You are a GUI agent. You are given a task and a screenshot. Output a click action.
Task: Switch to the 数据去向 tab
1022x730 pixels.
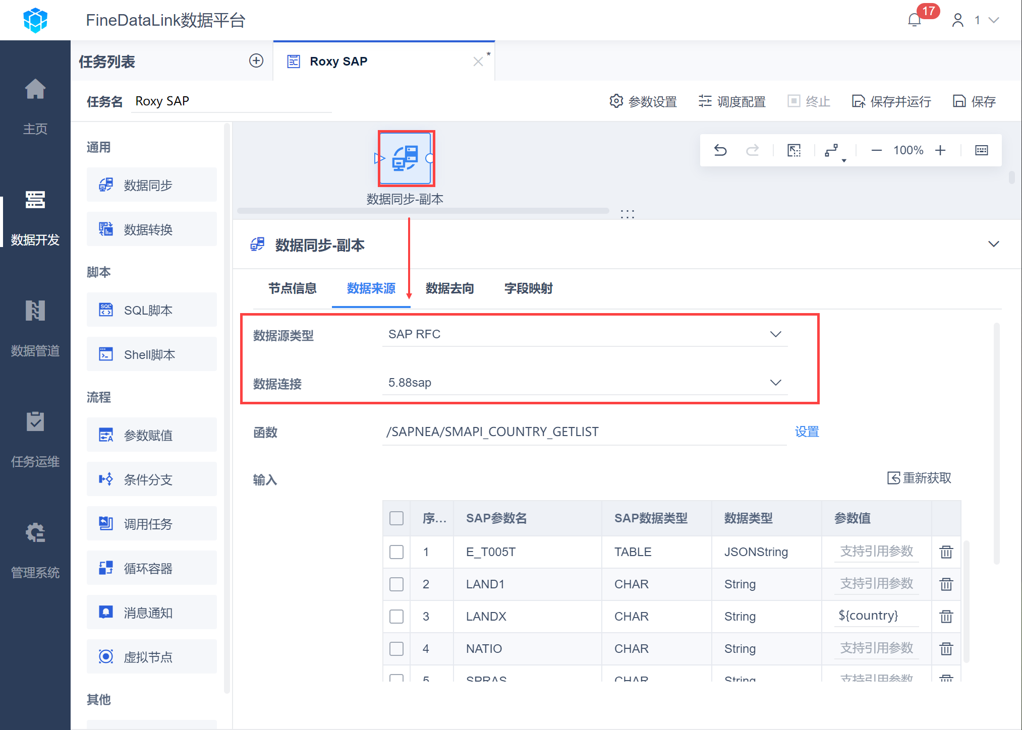tap(449, 288)
